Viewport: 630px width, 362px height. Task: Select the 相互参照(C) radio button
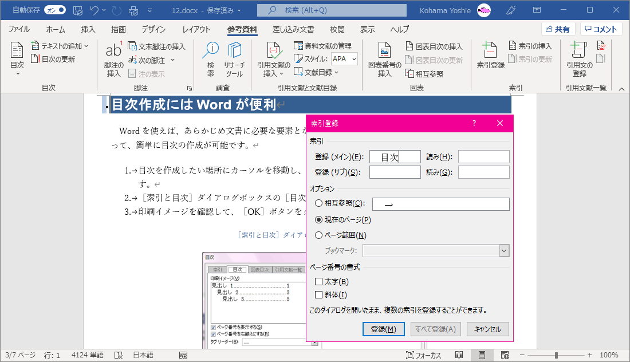(318, 203)
